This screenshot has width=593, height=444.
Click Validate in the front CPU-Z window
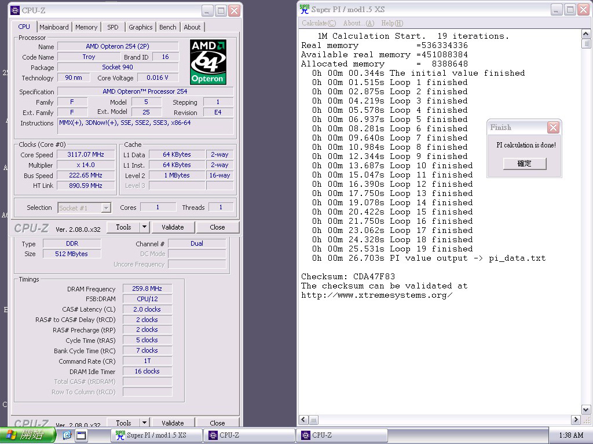[x=173, y=227]
